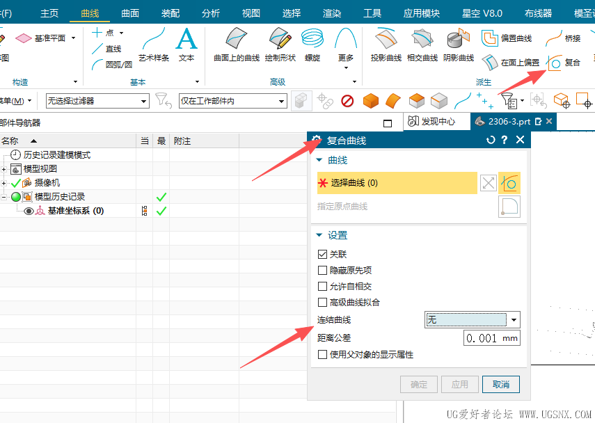This screenshot has height=423, width=595.
Task: Check the 高级曲线拟合 option
Action: click(x=322, y=302)
